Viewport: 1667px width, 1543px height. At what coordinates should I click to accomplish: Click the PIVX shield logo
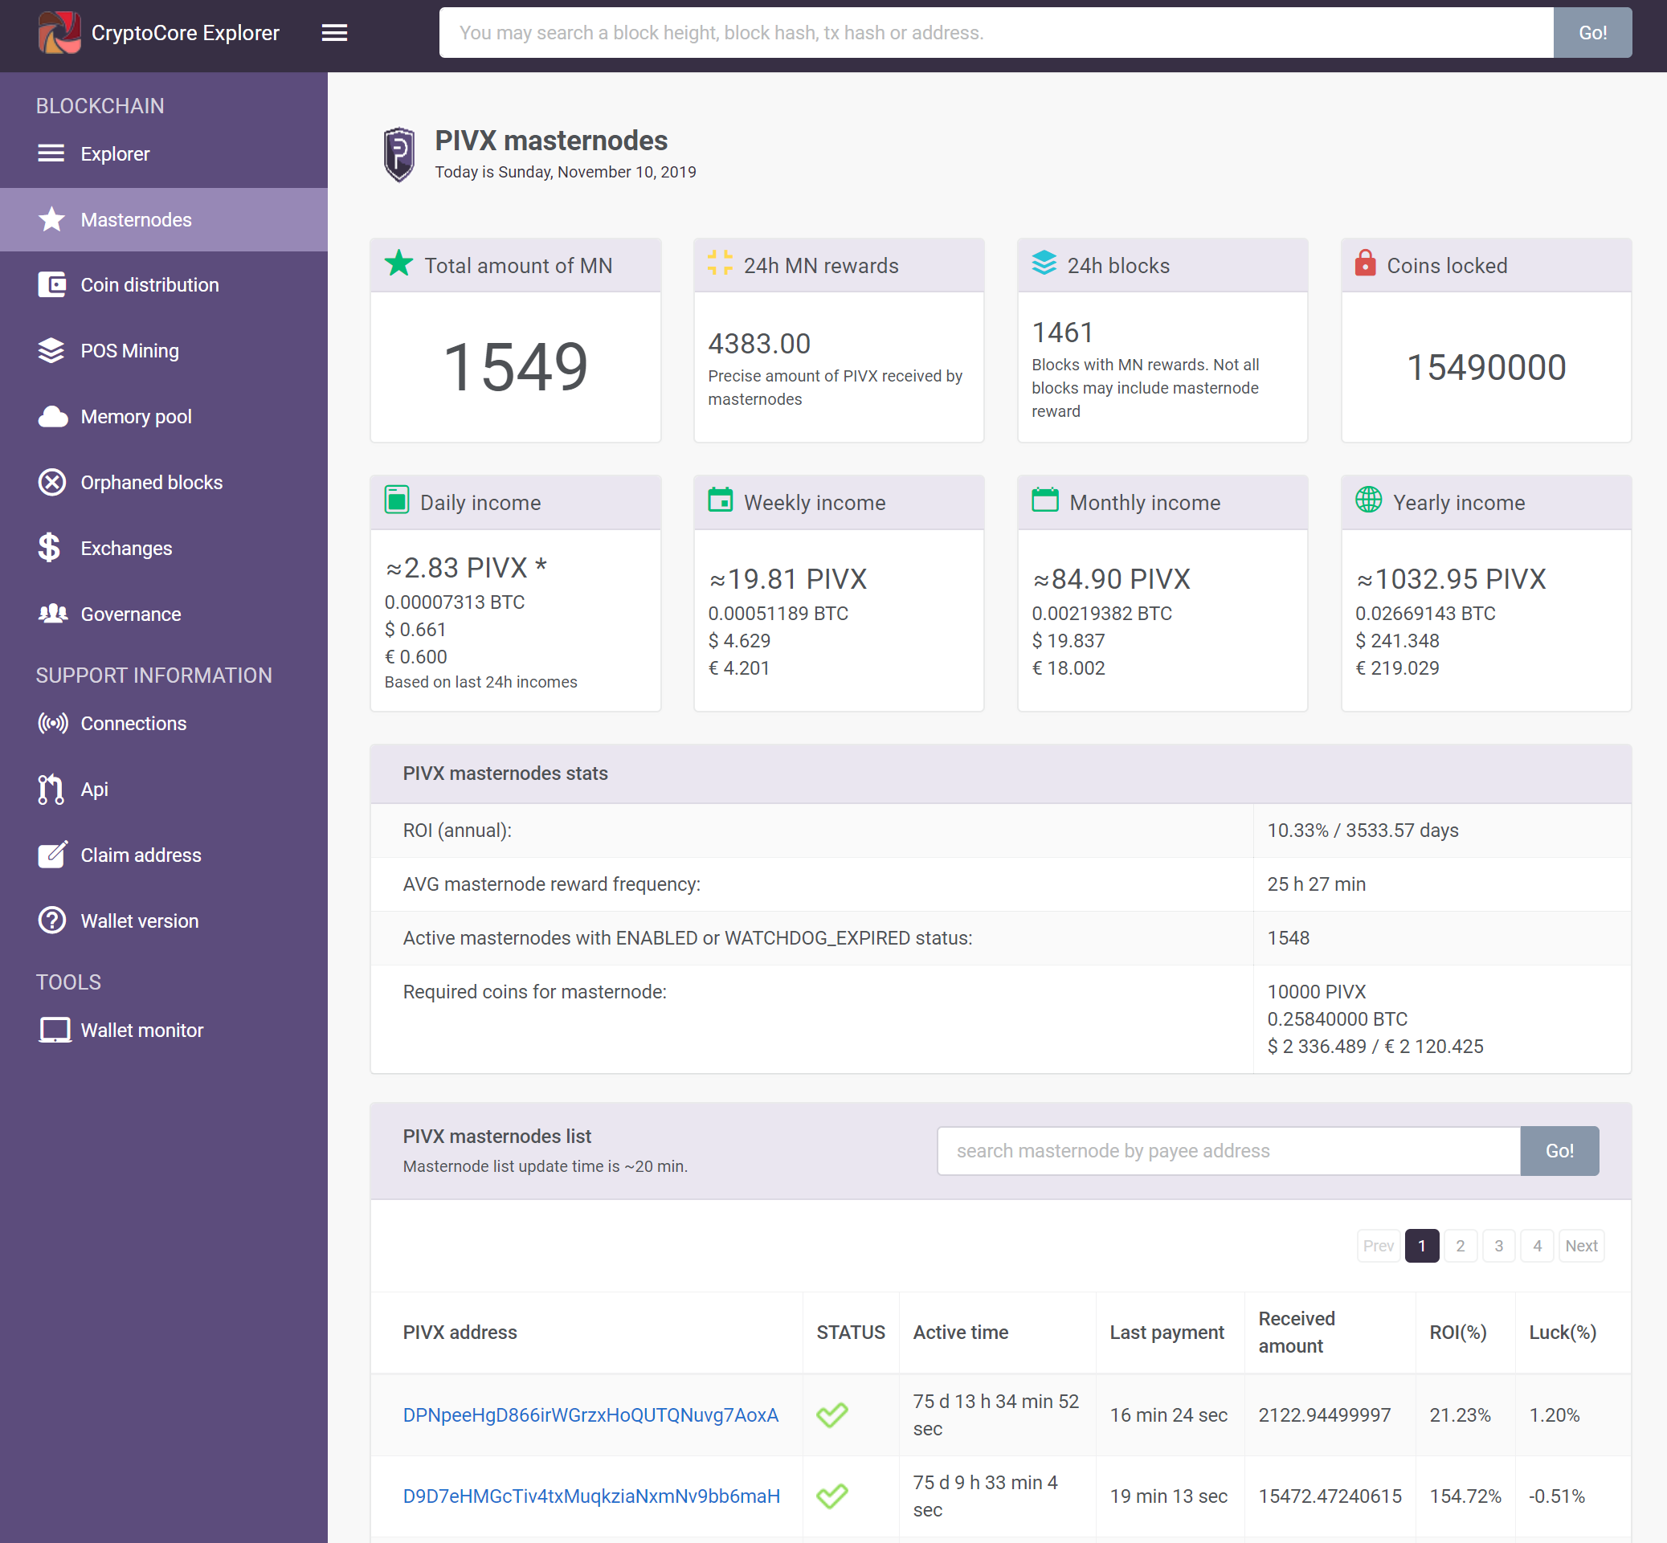tap(399, 154)
